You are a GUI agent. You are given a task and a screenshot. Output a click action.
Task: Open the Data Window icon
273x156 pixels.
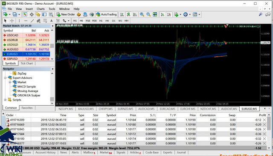(x=32, y=14)
